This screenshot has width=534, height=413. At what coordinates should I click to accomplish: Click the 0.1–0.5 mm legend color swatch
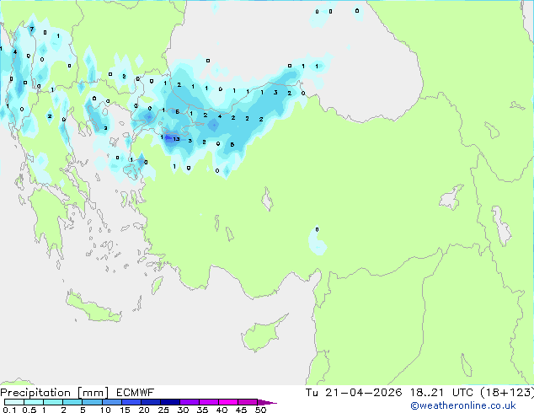[14, 402]
